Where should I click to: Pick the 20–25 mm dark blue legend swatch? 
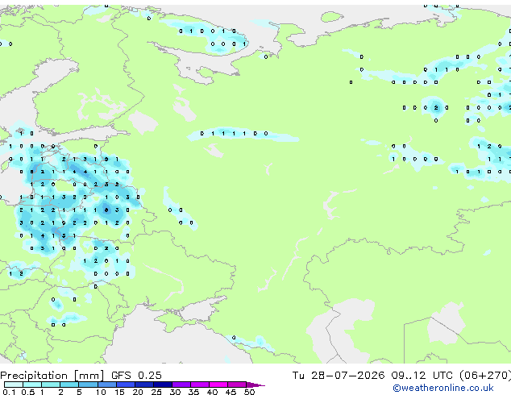[x=144, y=385]
